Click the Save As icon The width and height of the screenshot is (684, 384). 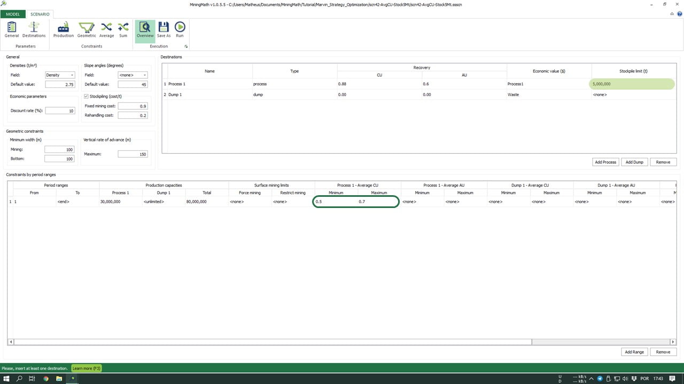[164, 30]
